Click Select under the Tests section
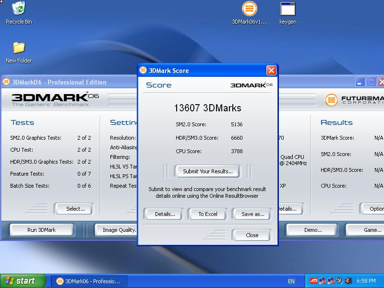 point(75,209)
